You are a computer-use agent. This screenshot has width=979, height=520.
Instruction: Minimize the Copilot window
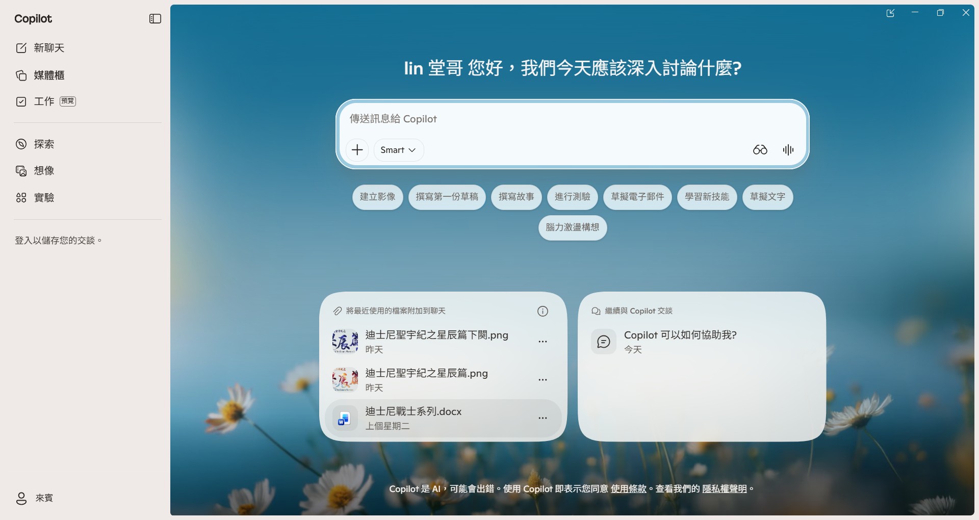click(x=915, y=13)
